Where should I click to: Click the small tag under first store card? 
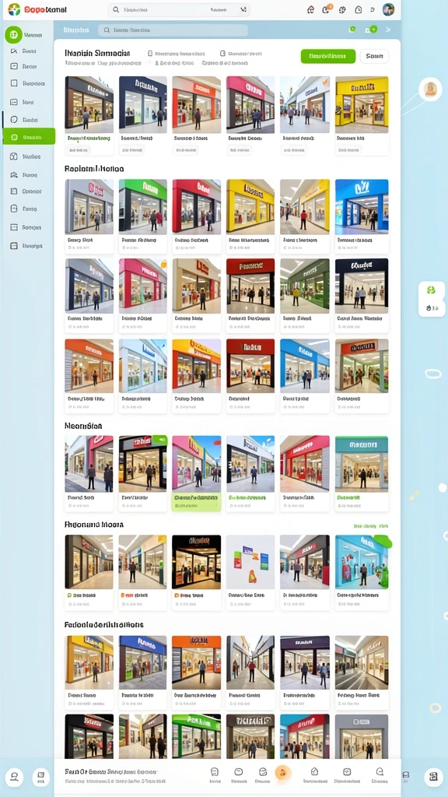click(79, 150)
